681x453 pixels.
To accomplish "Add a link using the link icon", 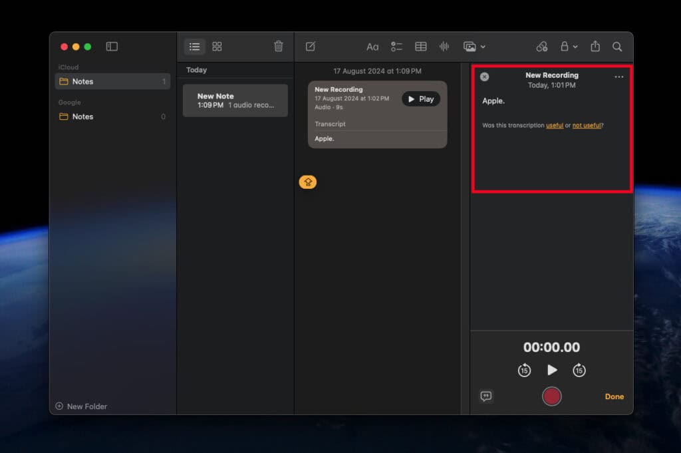I will tap(542, 47).
